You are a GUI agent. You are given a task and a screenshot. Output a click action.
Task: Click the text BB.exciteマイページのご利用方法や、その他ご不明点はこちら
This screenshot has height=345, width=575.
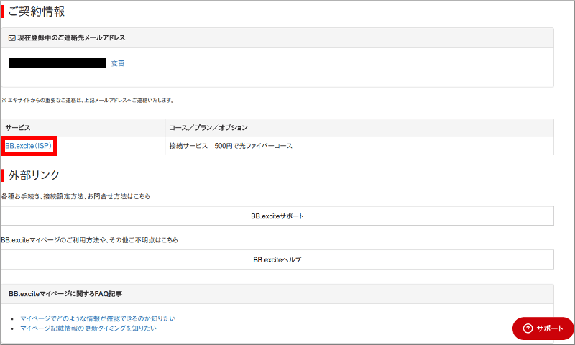(89, 240)
